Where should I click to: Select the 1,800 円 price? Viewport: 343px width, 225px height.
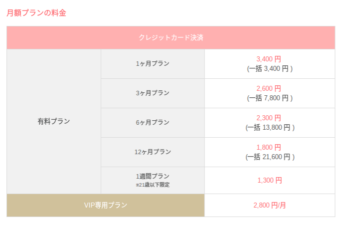[269, 148]
